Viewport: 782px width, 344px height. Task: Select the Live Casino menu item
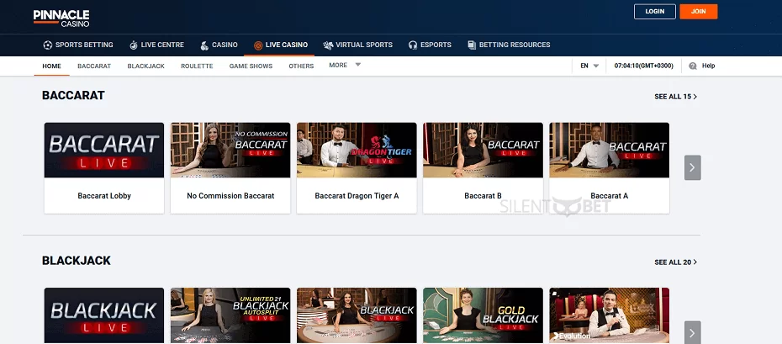[x=280, y=45]
